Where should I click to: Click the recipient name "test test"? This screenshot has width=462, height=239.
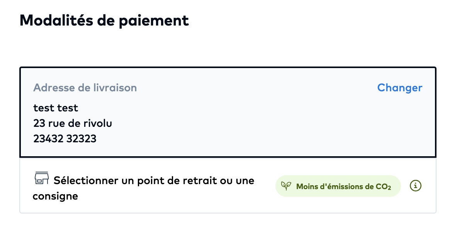pos(56,108)
